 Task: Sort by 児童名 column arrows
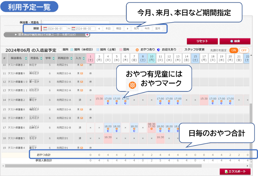click(41, 58)
